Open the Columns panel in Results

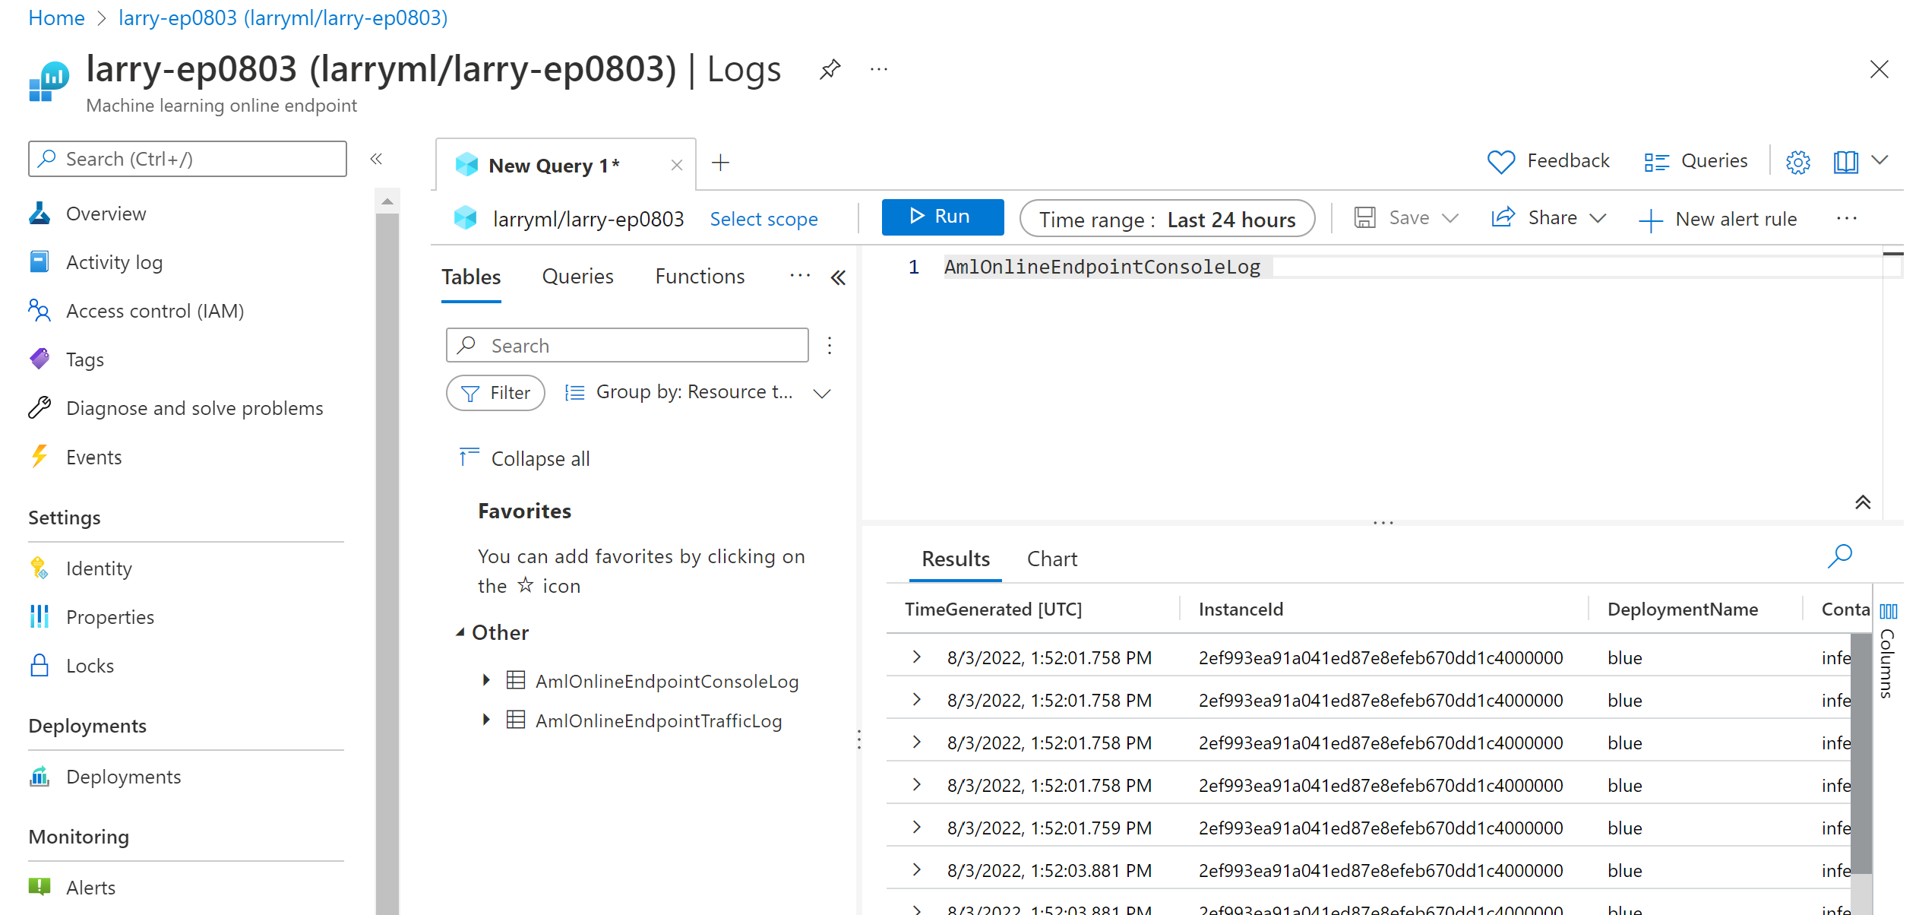[x=1889, y=610]
